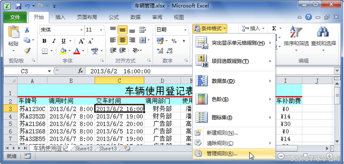Open the 文件 tab

[15, 17]
